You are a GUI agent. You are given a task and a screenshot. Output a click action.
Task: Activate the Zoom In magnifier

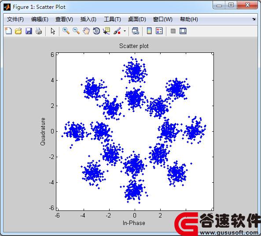[x=66, y=31]
